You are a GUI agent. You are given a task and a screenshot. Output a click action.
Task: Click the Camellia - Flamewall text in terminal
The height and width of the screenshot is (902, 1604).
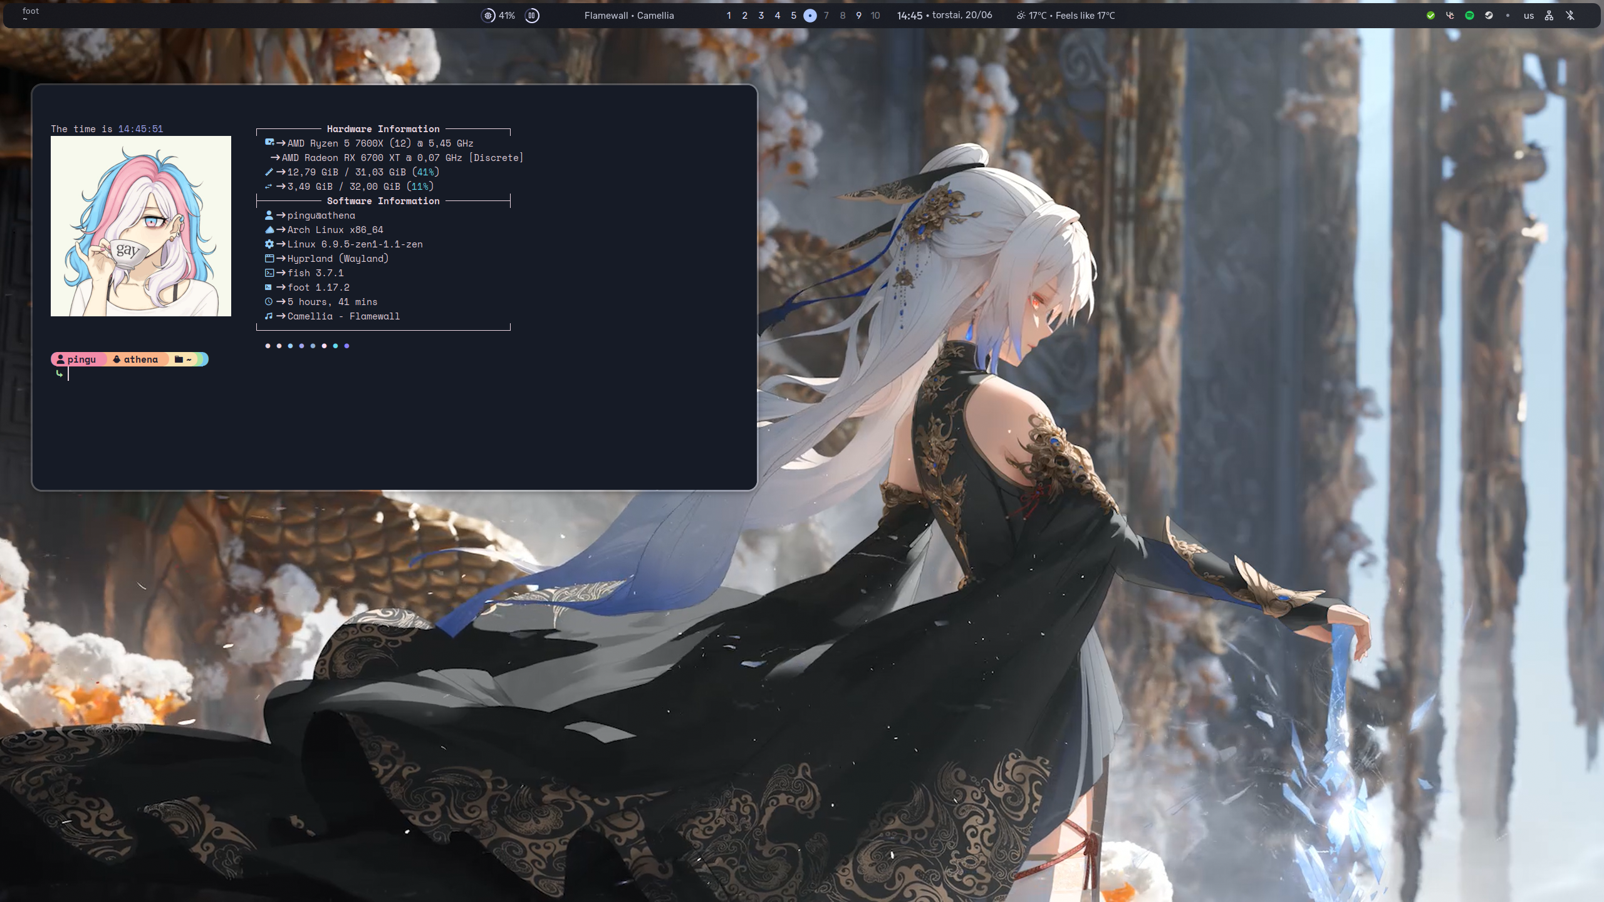click(x=343, y=316)
